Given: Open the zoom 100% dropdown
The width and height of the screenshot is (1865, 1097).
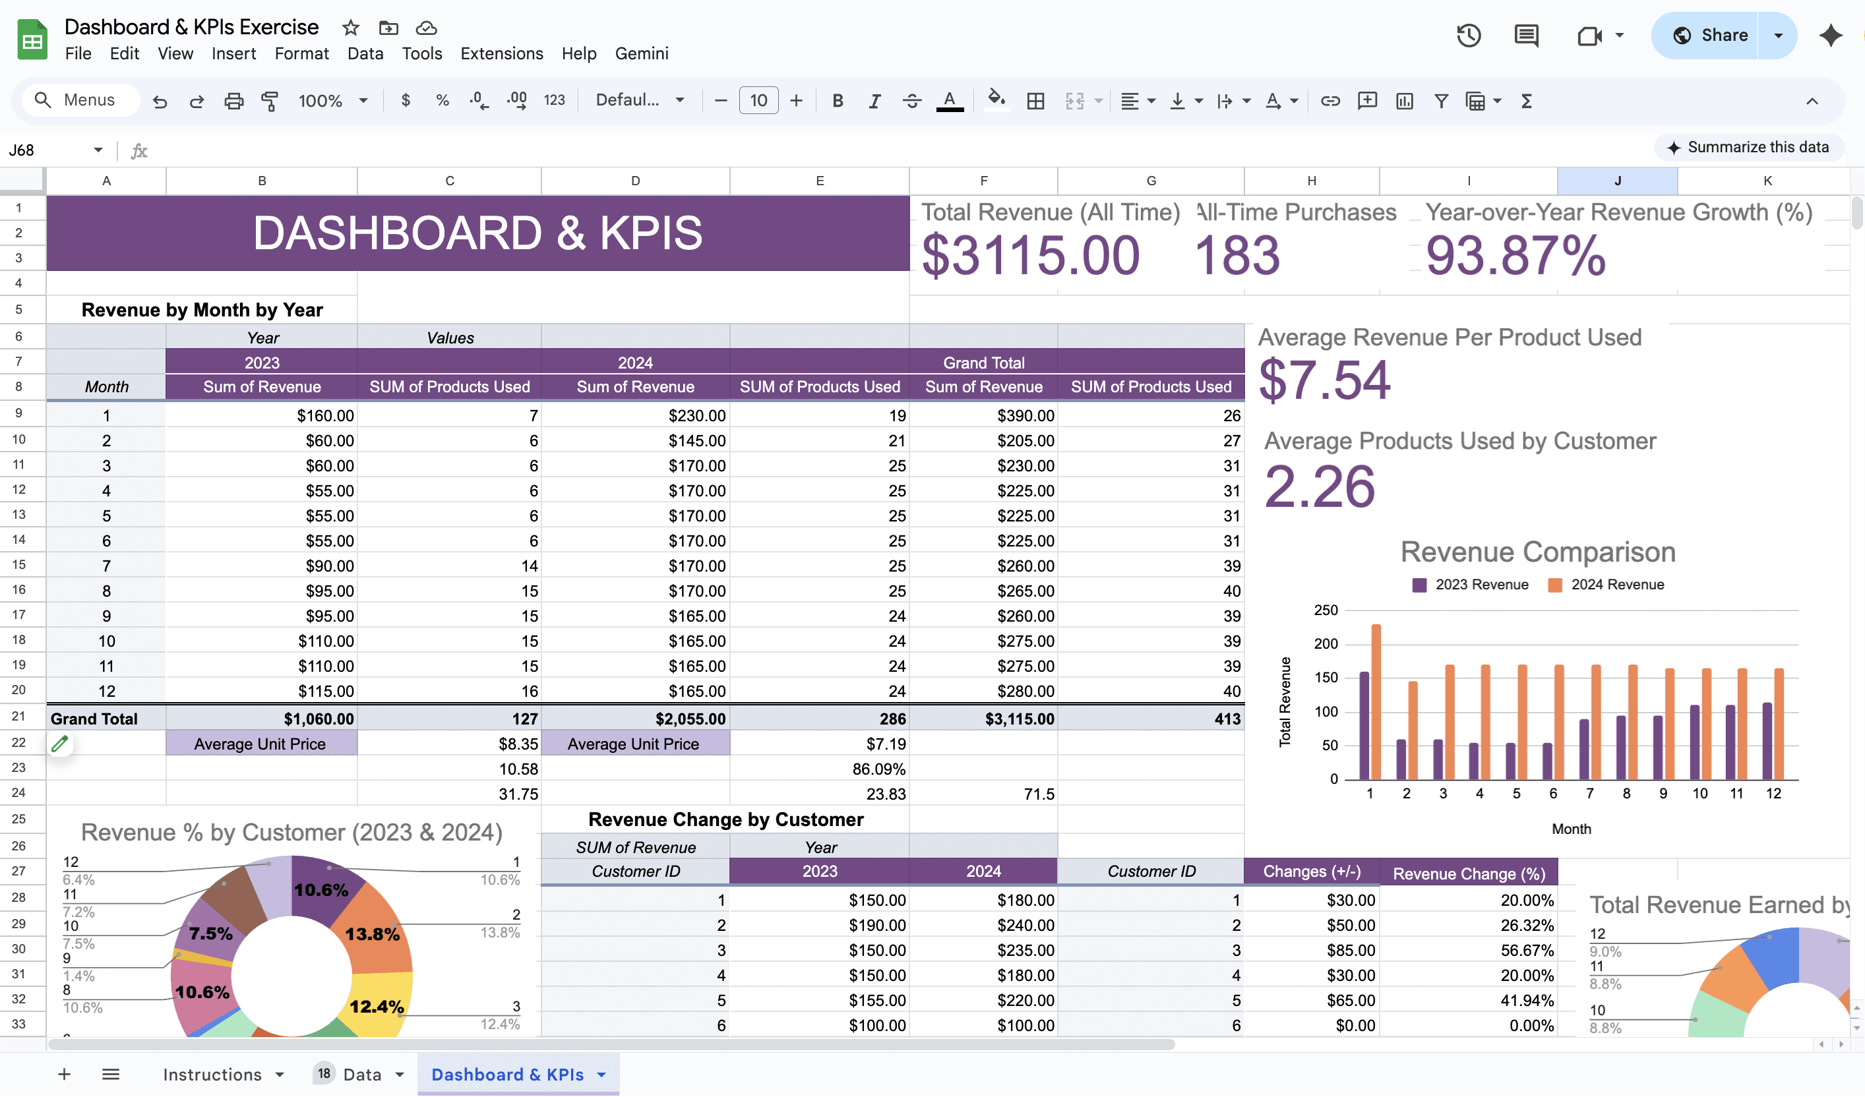Looking at the screenshot, I should (x=332, y=101).
